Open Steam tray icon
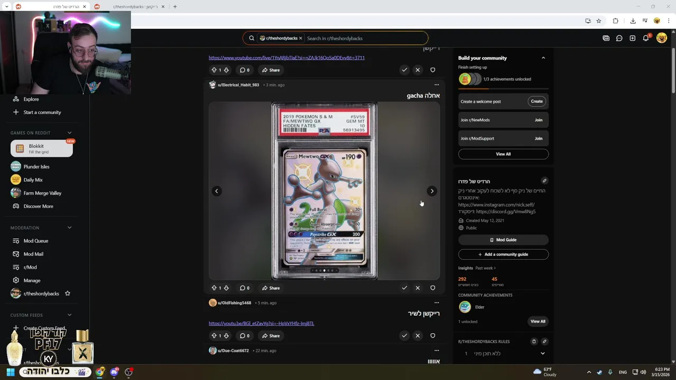Viewport: 676px width, 380px height. click(x=599, y=372)
